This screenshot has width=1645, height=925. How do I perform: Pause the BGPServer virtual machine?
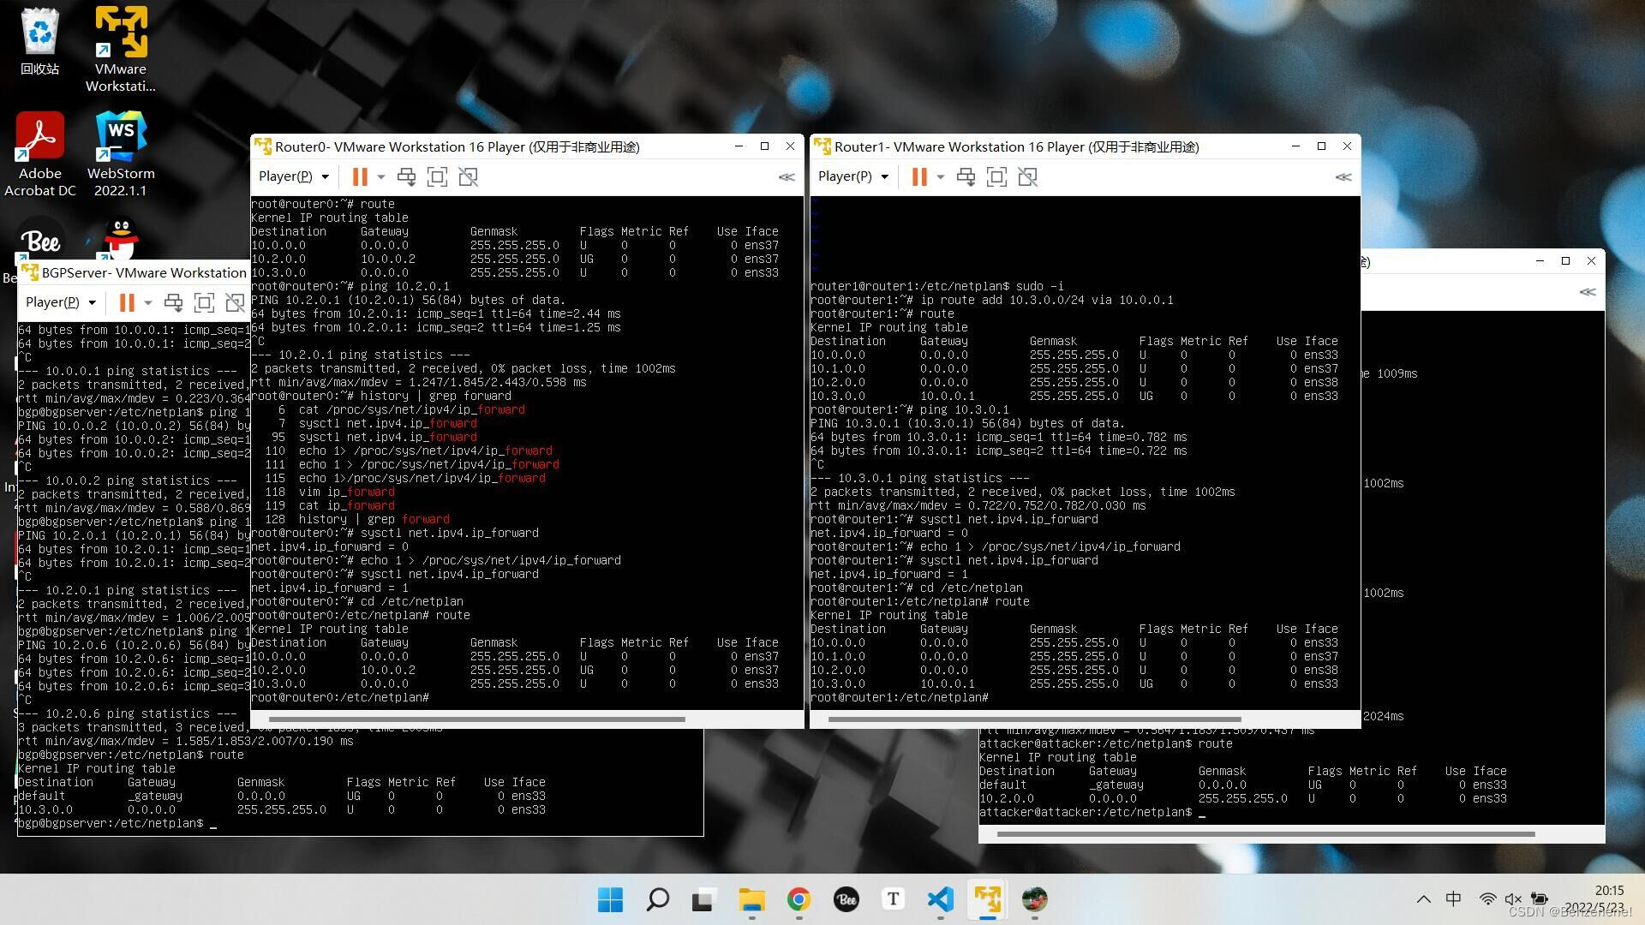coord(127,302)
